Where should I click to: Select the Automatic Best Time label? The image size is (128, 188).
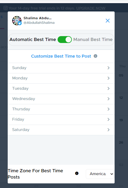tap(33, 40)
